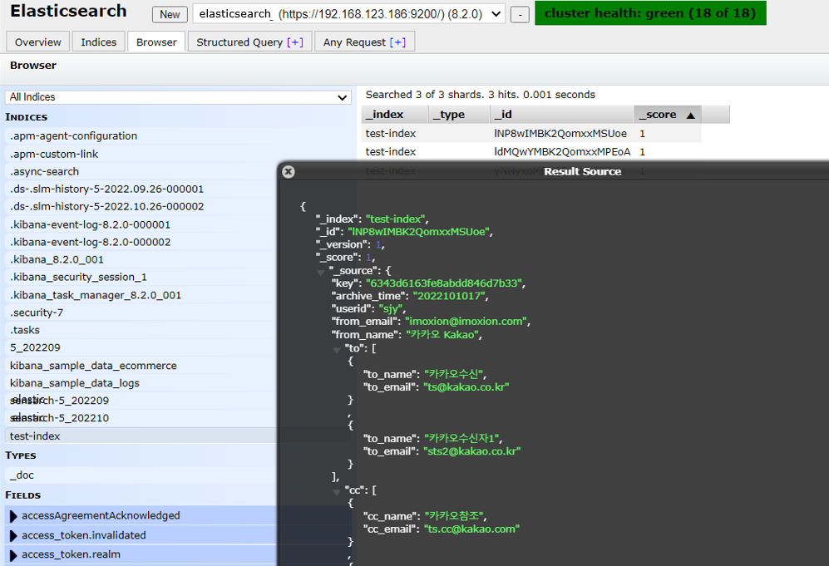Close the Result Source popup
The height and width of the screenshot is (566, 829).
tap(289, 171)
